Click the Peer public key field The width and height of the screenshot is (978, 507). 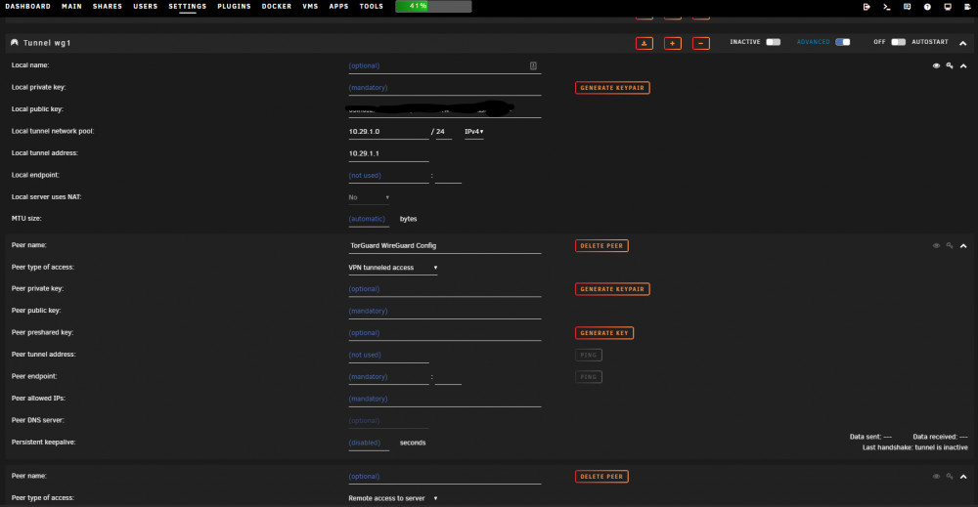click(x=445, y=312)
